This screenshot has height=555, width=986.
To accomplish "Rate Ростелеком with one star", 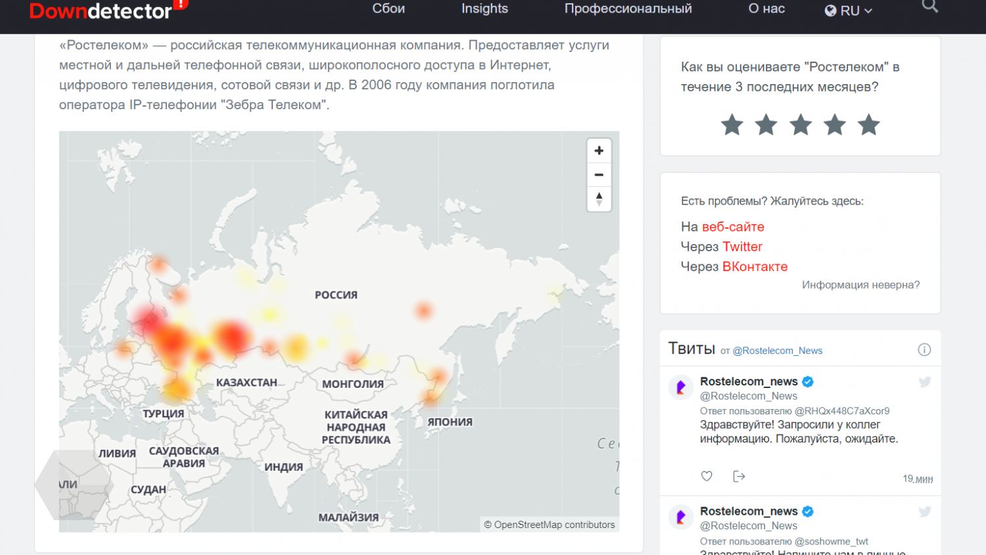I will [x=732, y=124].
